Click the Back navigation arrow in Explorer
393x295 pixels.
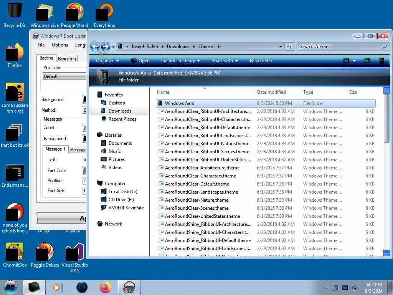tap(95, 46)
